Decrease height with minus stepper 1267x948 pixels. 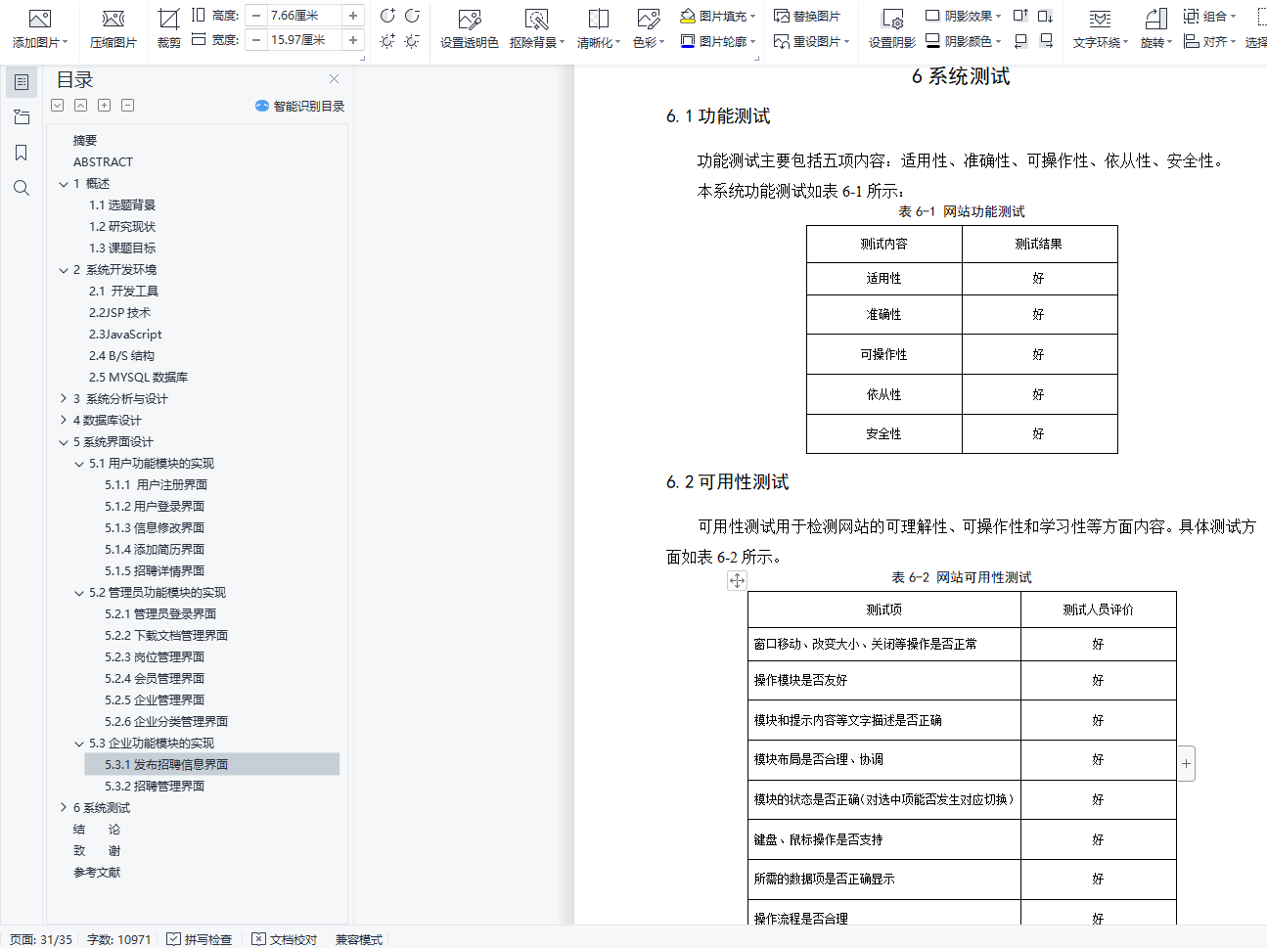[x=256, y=16]
